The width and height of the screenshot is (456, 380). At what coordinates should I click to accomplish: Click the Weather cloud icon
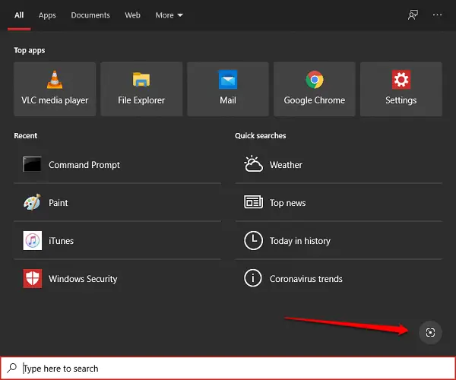(253, 163)
